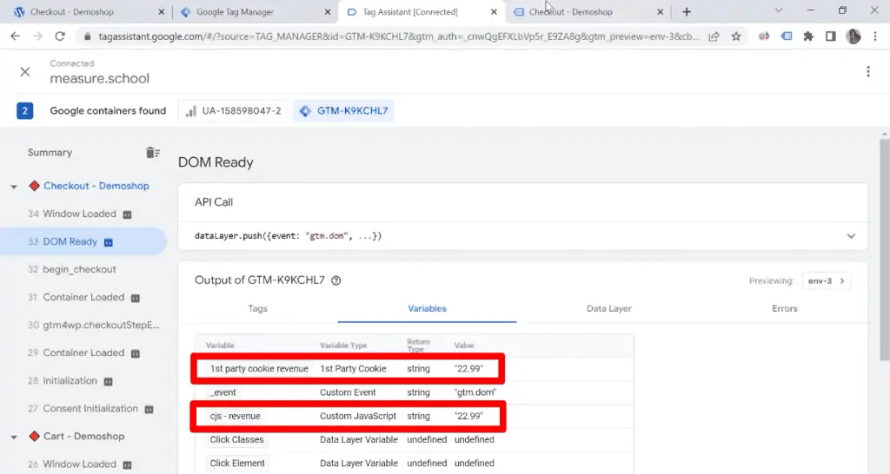Viewport: 890px width, 474px height.
Task: Share this page via the address bar icon
Action: [x=714, y=36]
